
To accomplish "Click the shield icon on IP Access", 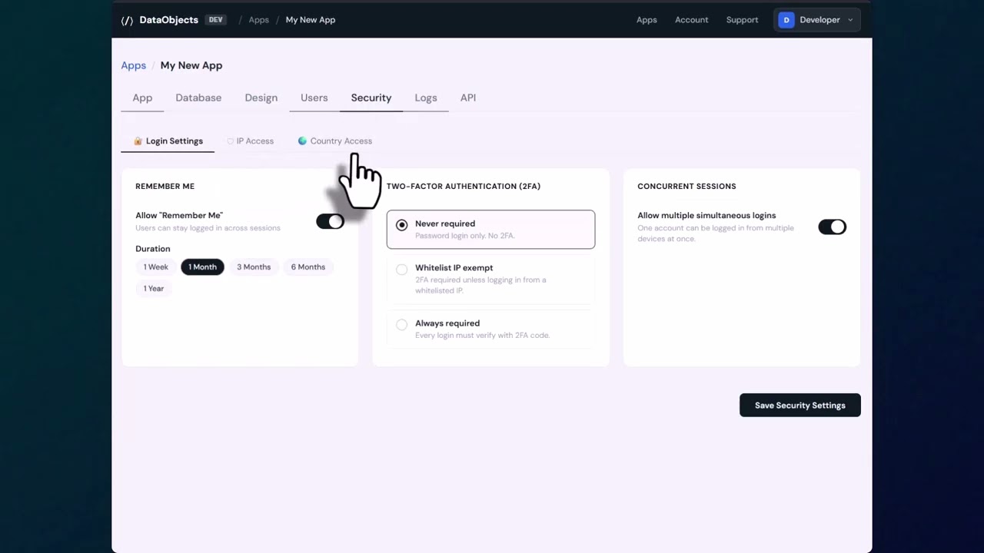I will [x=230, y=141].
